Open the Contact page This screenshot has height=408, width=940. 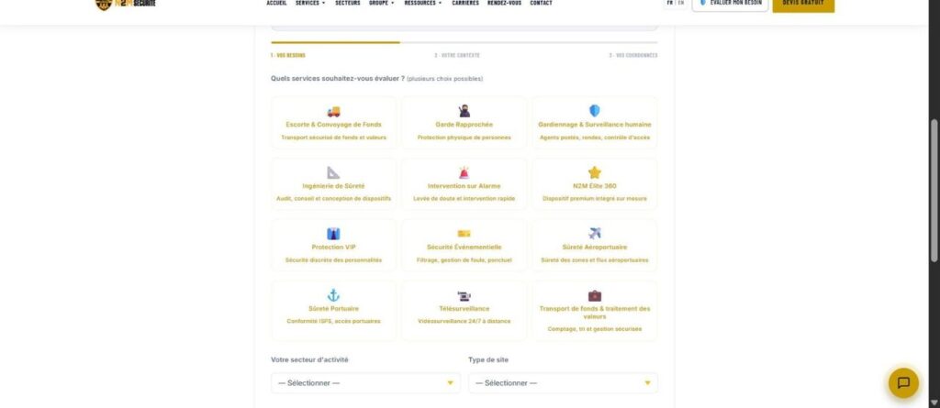(541, 3)
